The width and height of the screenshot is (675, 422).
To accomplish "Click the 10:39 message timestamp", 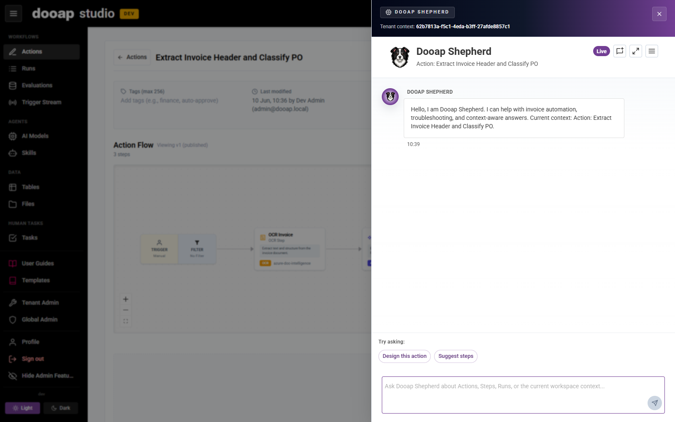I will (413, 144).
